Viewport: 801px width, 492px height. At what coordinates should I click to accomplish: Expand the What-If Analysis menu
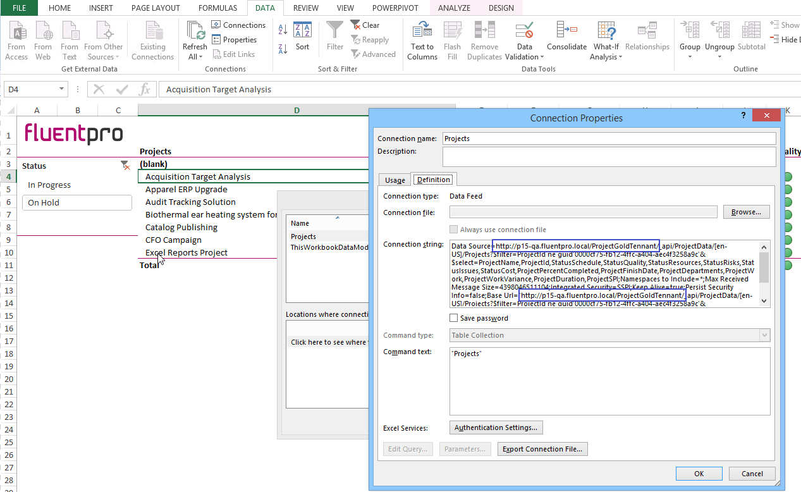coord(606,52)
